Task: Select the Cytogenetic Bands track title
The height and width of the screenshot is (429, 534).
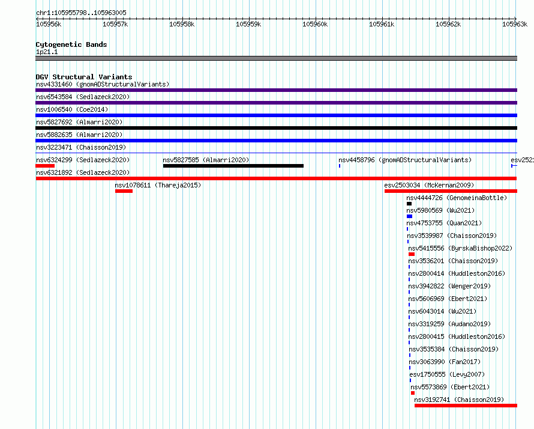Action: tap(71, 44)
